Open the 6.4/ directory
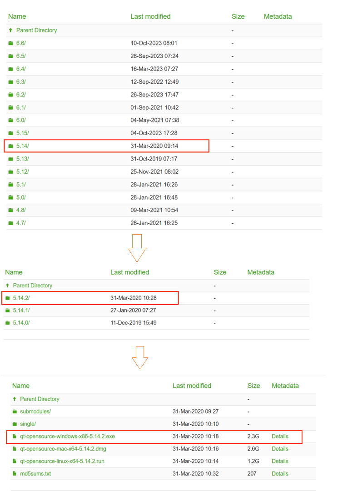The width and height of the screenshot is (348, 497). coord(21,69)
